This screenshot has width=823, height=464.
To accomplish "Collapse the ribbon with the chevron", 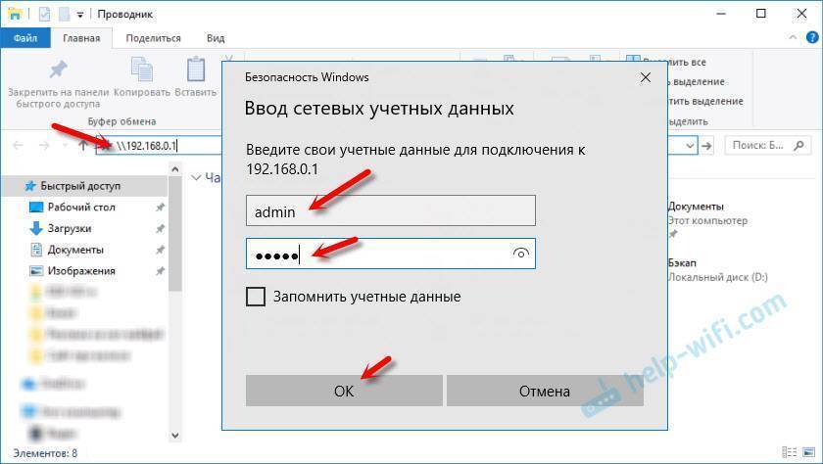I will click(793, 38).
